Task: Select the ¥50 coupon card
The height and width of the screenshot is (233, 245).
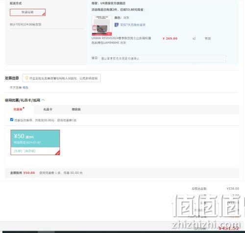Action: pos(35,142)
